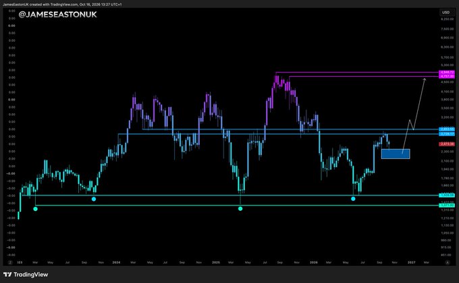Click the 1,050.00 price axis value
The image size is (459, 283).
click(447, 233)
